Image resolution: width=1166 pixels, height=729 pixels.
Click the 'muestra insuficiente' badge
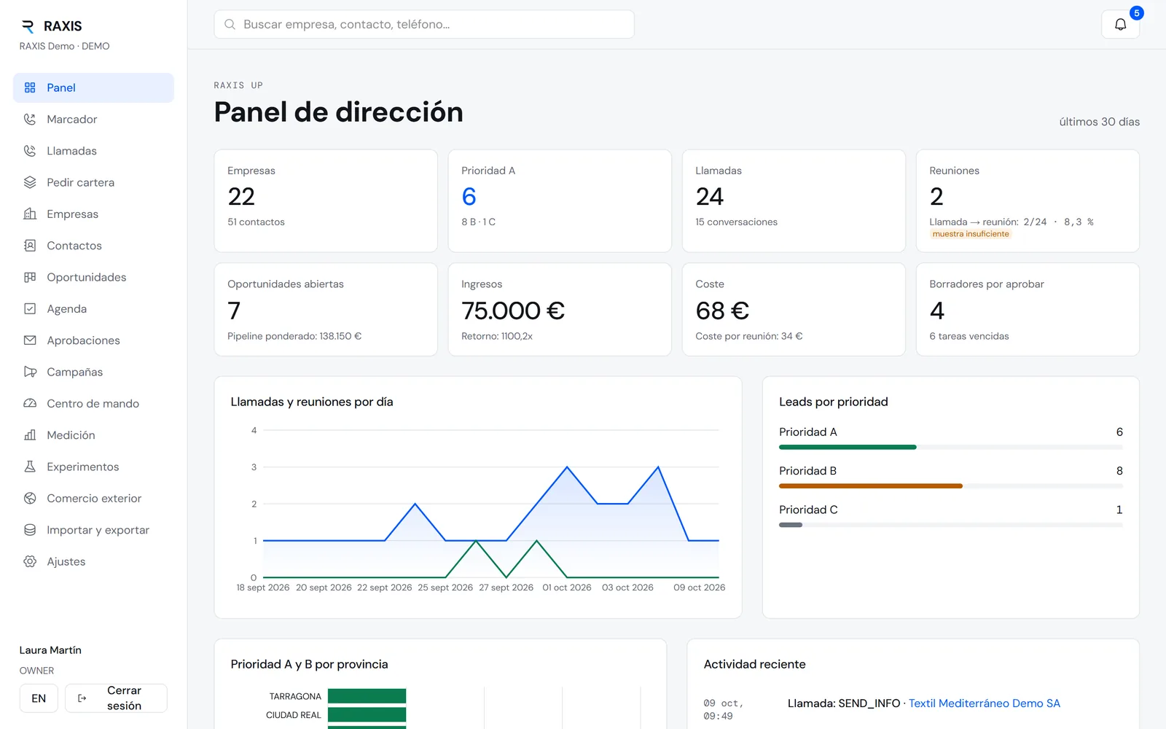tap(971, 234)
